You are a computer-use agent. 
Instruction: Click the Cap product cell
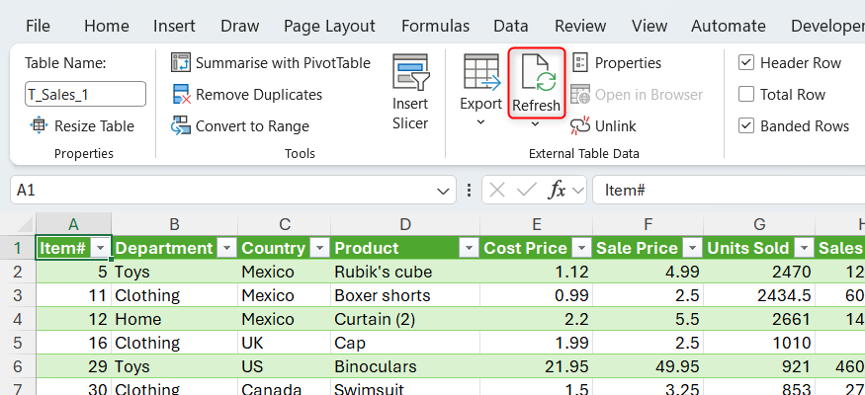(405, 343)
